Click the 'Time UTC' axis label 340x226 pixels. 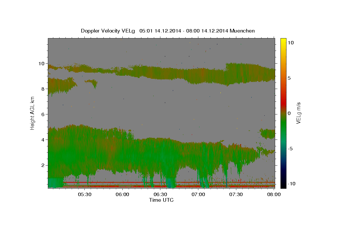click(161, 200)
